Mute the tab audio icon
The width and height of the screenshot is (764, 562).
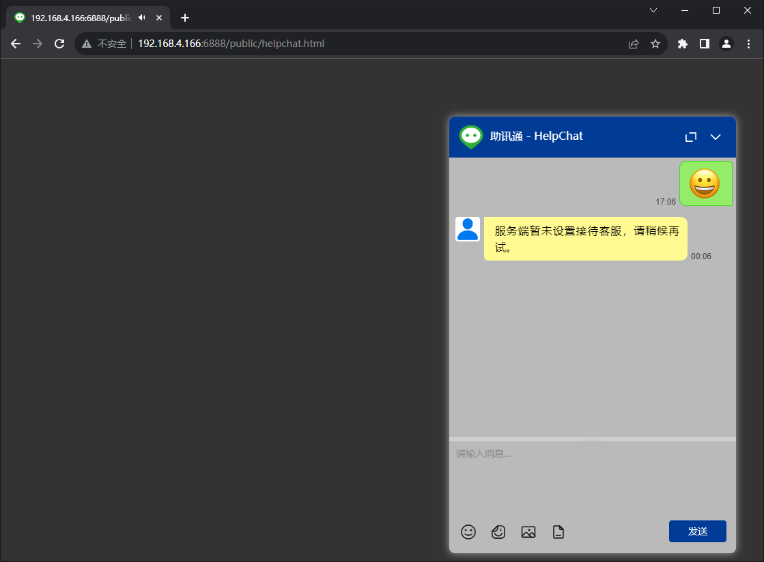(142, 18)
